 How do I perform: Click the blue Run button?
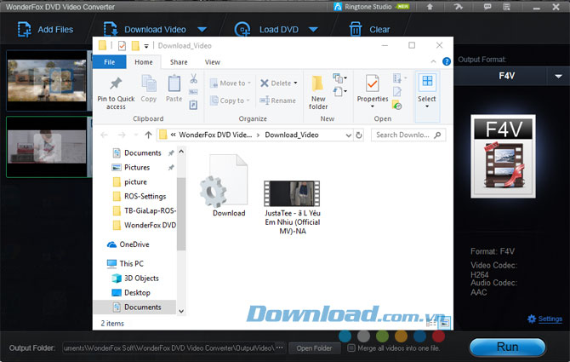[x=508, y=347]
